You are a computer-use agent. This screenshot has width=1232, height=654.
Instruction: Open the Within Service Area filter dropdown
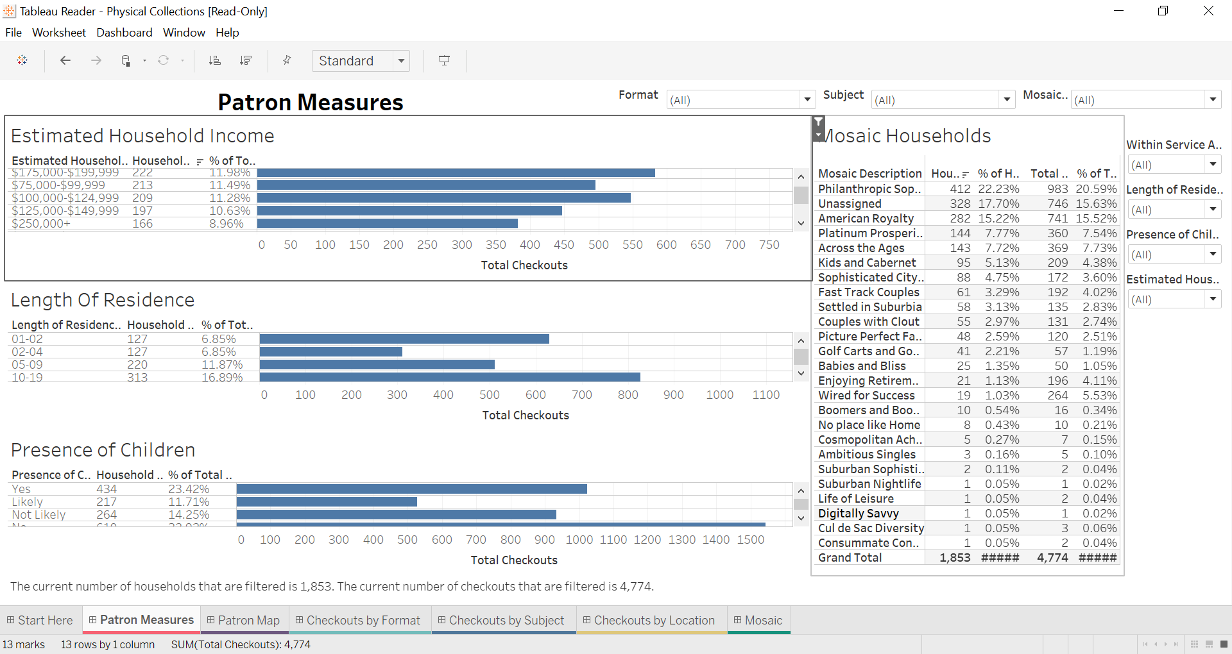pyautogui.click(x=1213, y=164)
